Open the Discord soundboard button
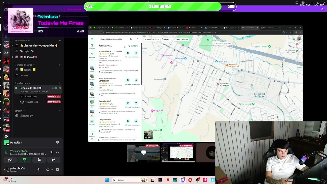This screenshot has height=184, width=327. point(54,160)
